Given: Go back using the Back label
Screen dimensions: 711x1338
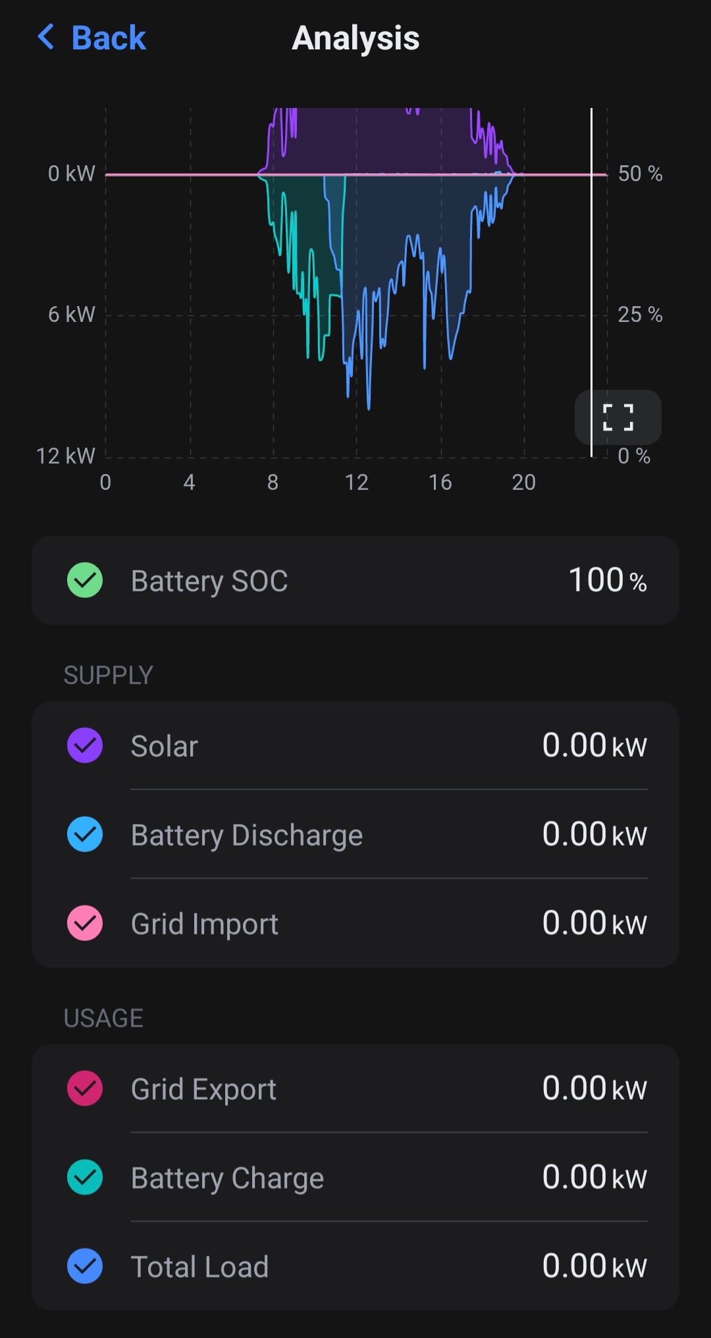Looking at the screenshot, I should [x=109, y=38].
